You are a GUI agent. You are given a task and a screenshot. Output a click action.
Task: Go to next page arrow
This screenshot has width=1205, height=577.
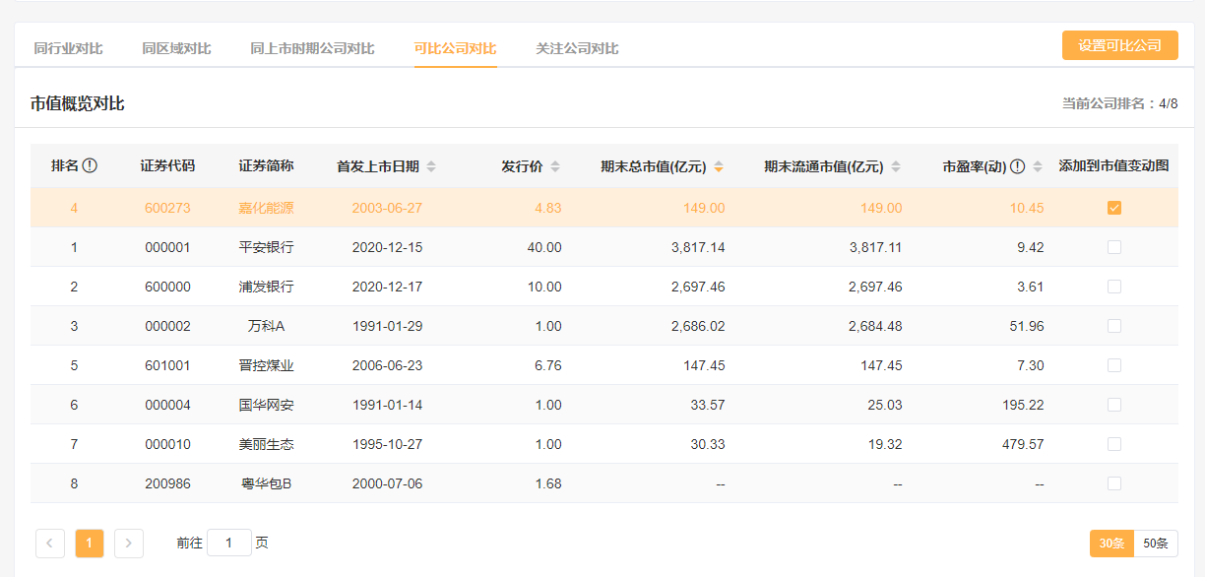click(129, 544)
